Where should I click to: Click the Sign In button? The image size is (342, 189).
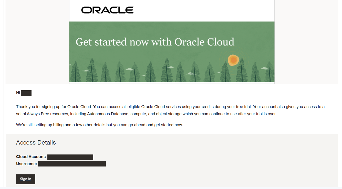(x=26, y=179)
